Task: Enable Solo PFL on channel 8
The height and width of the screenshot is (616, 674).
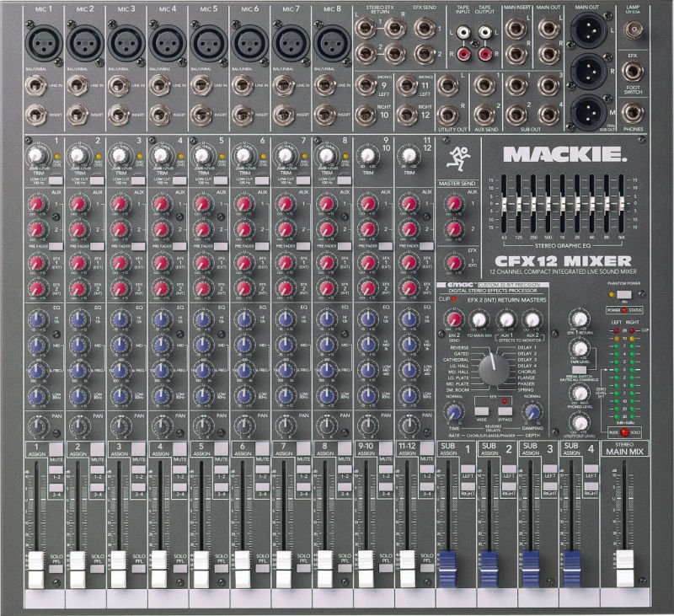Action: click(345, 569)
